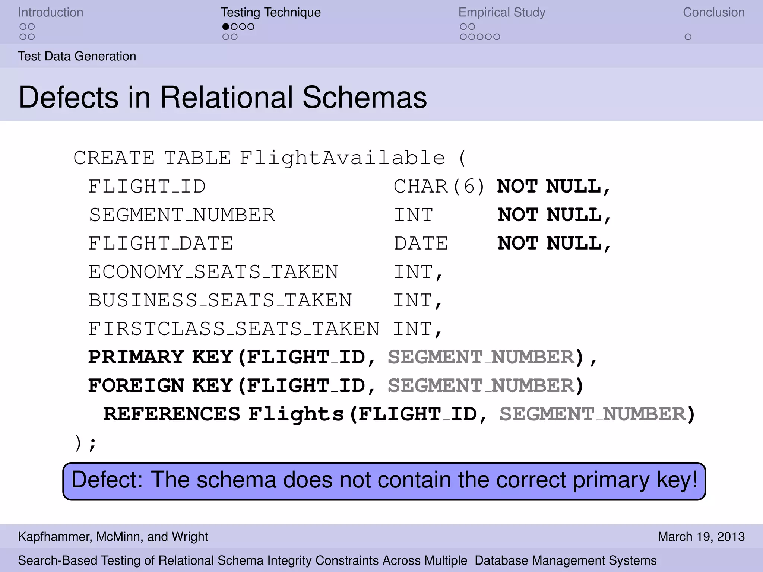Jump to the Testing Technique section
The width and height of the screenshot is (763, 572).
point(270,12)
